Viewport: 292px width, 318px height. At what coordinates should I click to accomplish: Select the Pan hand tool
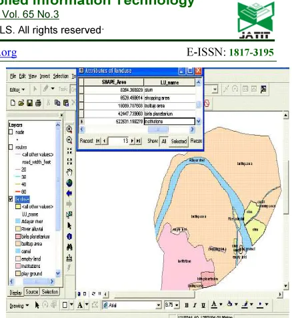[69, 172]
